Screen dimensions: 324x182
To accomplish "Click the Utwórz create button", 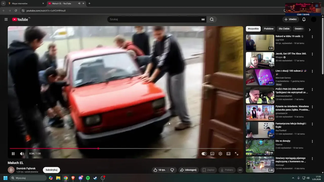I will tap(290, 19).
